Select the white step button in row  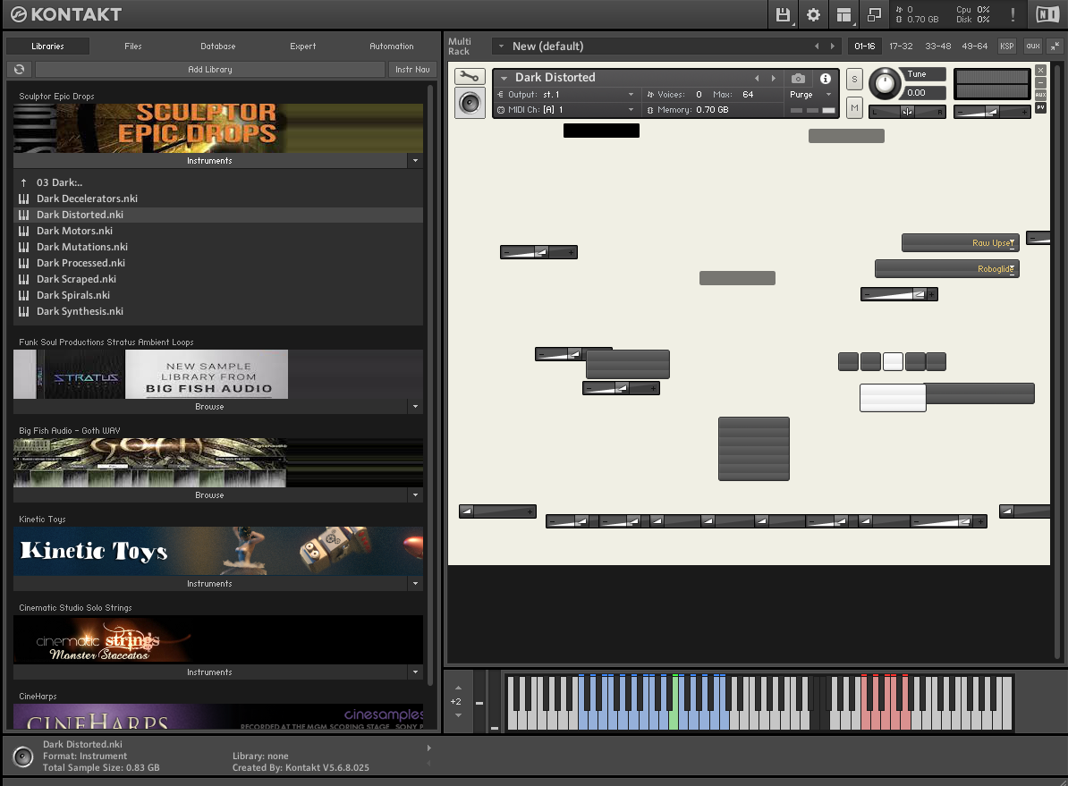[893, 361]
